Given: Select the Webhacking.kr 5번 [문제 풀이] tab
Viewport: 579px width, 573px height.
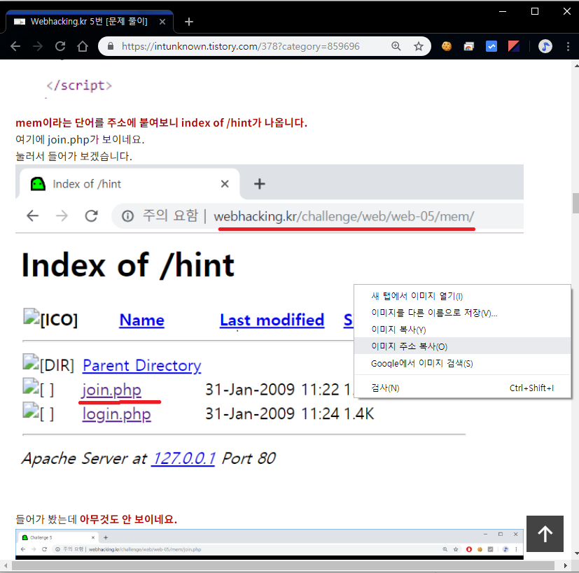Looking at the screenshot, I should coord(90,22).
